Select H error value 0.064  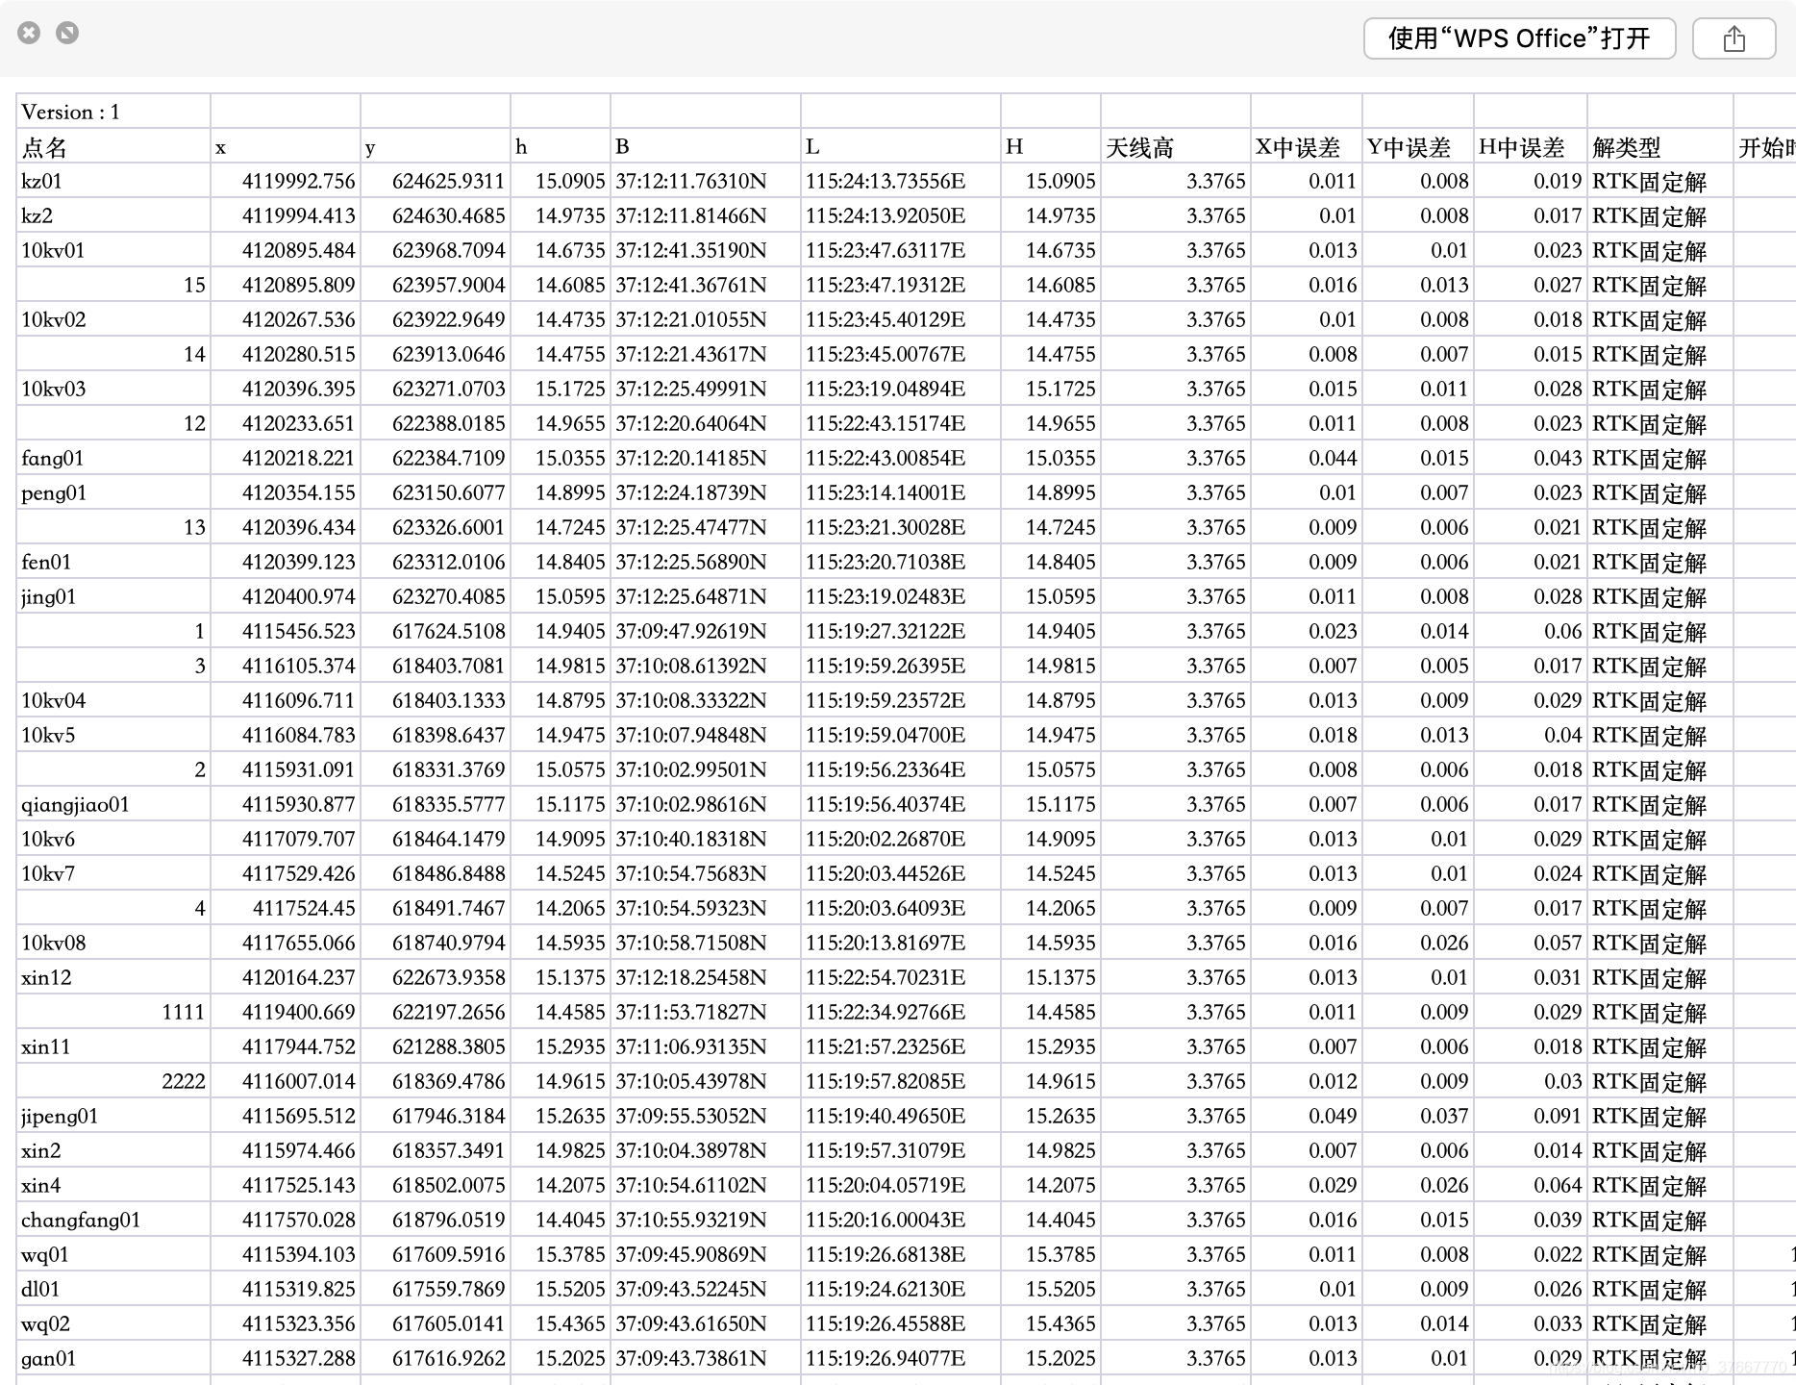(1530, 1185)
